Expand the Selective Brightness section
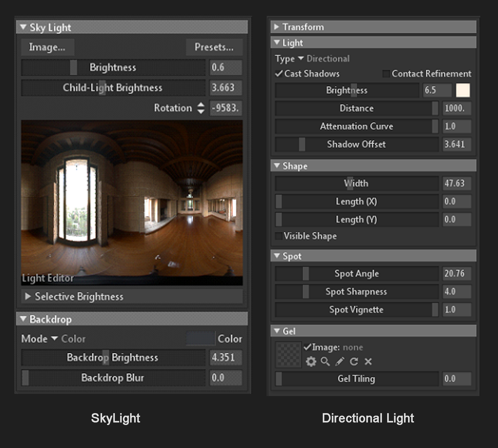 pos(28,296)
